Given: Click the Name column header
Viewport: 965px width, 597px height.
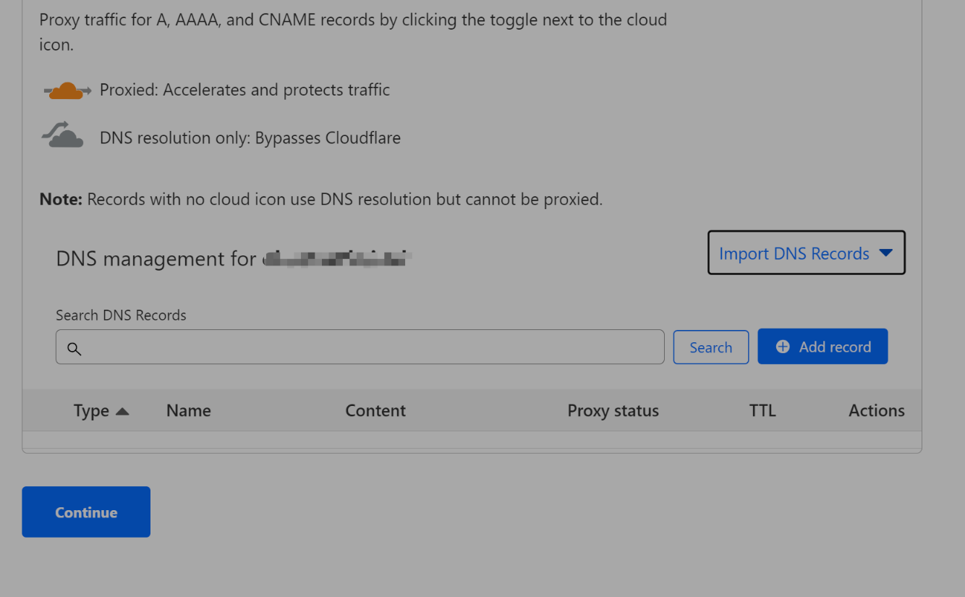Looking at the screenshot, I should click(x=188, y=410).
